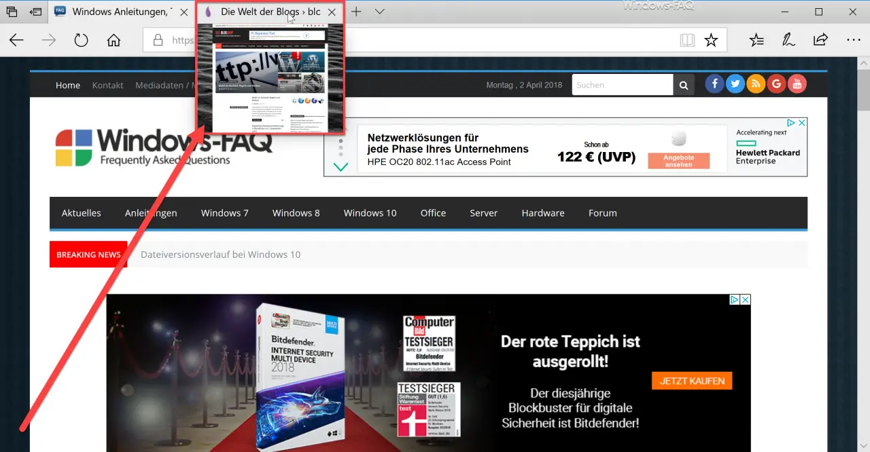Add page to favorites star
This screenshot has height=452, width=870.
(x=711, y=40)
